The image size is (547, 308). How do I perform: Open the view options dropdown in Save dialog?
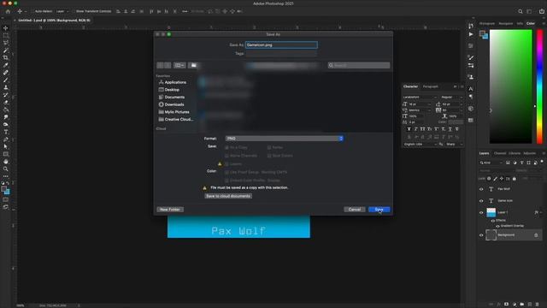click(x=179, y=65)
